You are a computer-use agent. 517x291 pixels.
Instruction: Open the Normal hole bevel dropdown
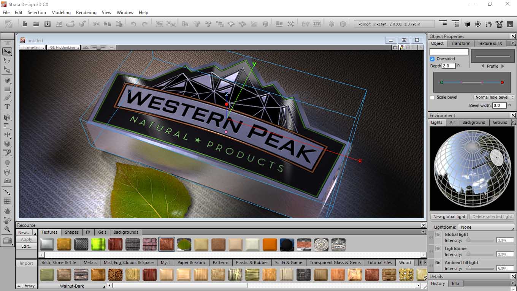pos(494,97)
